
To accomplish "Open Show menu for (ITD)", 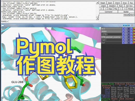I will tap(126, 34).
